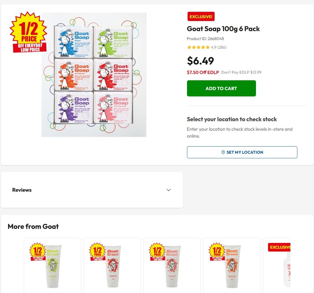Click 1/2 Price badge on orange cream

pos(217,252)
